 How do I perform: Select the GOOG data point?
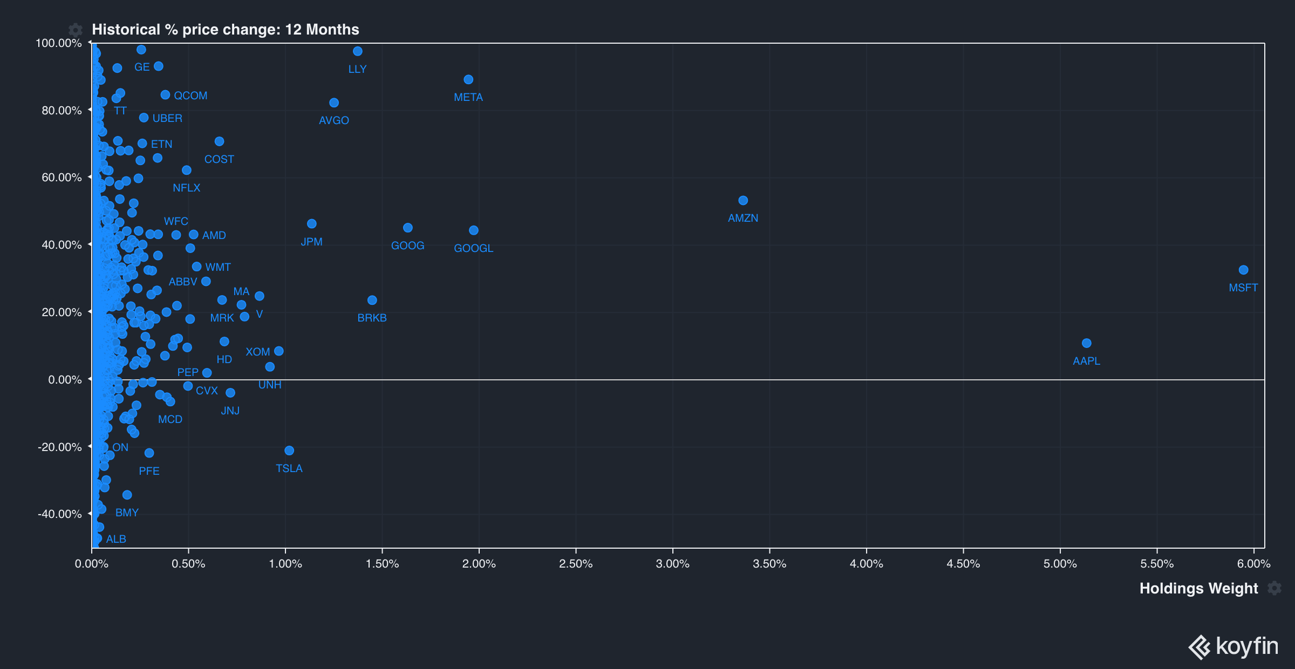(x=407, y=228)
